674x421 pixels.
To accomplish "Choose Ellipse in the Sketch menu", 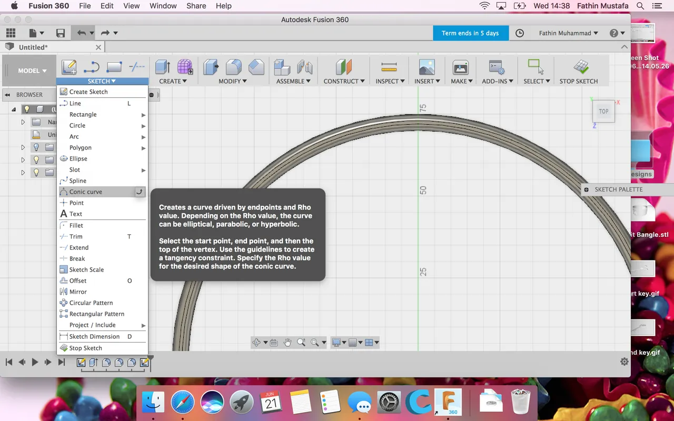I will [102, 158].
